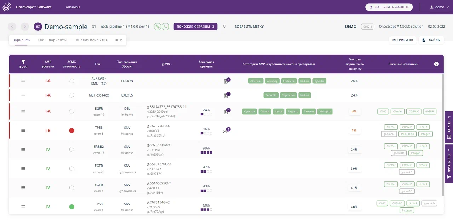
Task: Click AMP level I-B cell
Action: [48, 131]
